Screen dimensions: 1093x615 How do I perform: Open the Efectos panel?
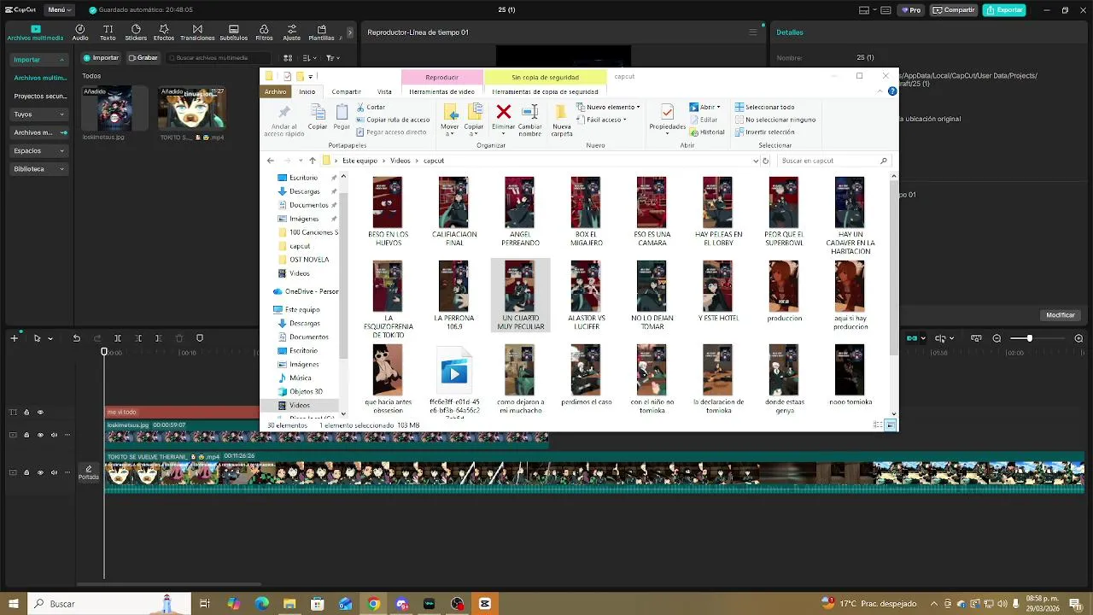coord(164,32)
